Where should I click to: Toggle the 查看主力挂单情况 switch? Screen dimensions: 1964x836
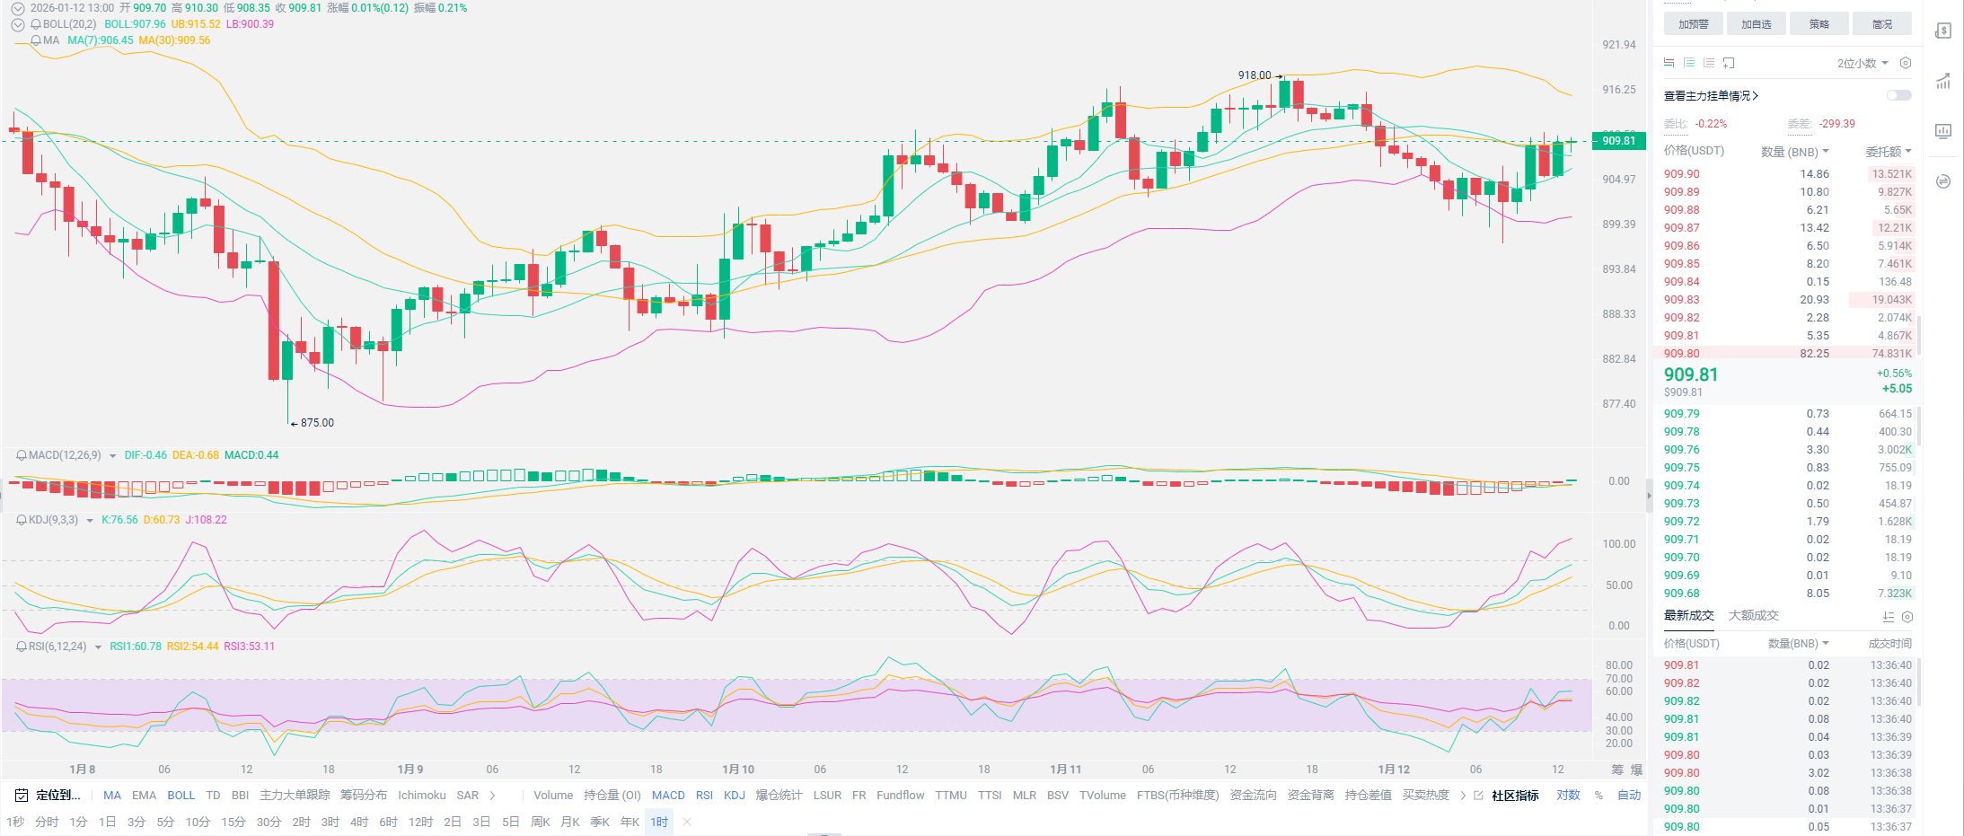(1898, 95)
